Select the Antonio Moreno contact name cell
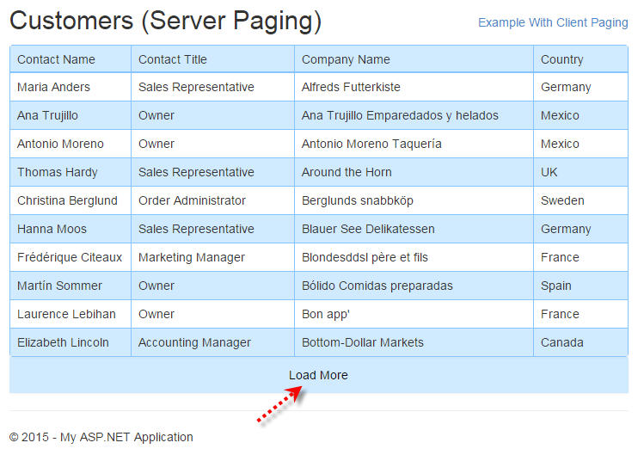644x455 pixels. pos(71,144)
